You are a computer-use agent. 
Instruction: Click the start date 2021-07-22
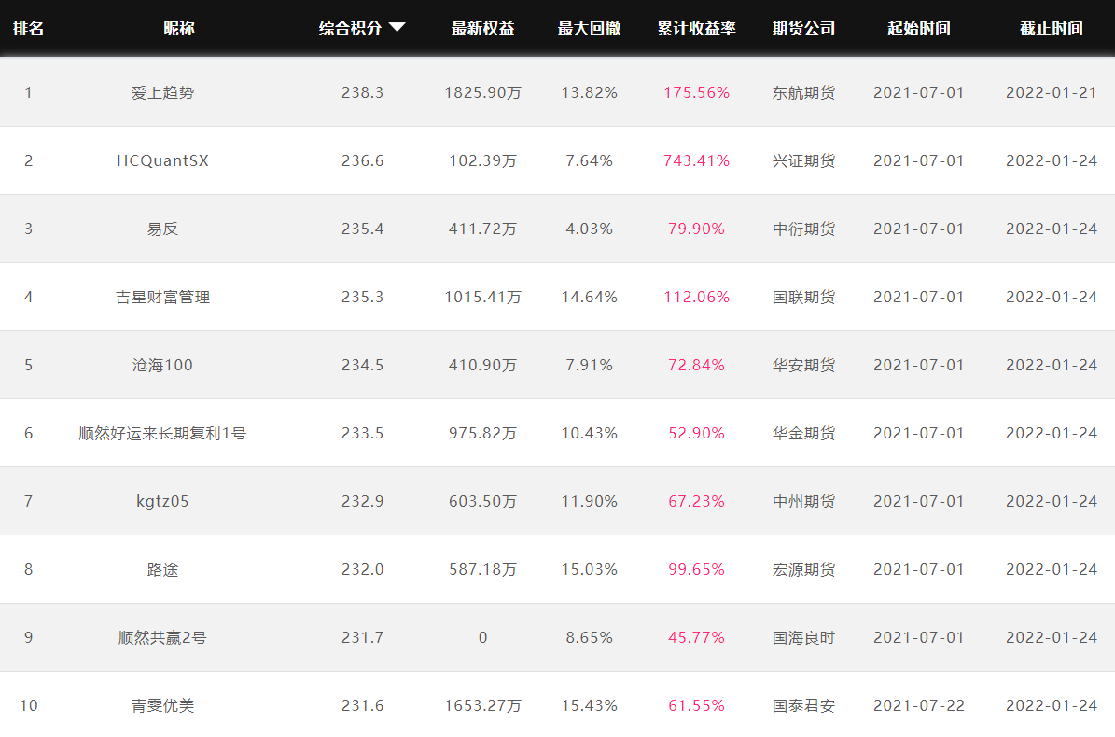pos(919,705)
